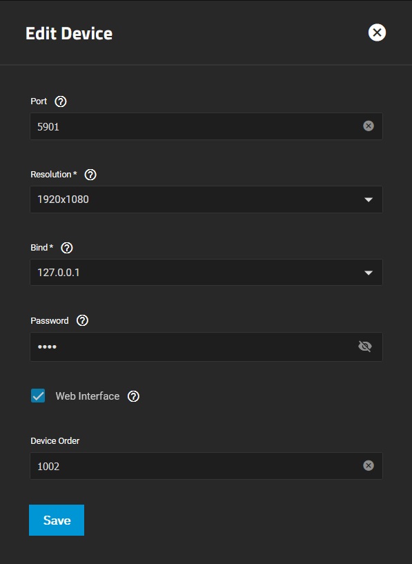Click the Web Interface label text
This screenshot has height=564, width=412.
point(88,396)
